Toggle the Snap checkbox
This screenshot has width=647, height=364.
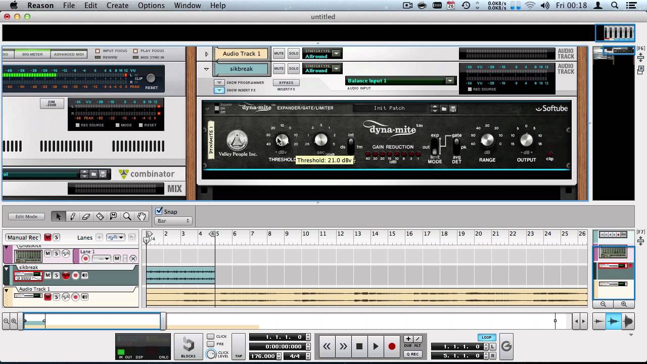(x=159, y=211)
